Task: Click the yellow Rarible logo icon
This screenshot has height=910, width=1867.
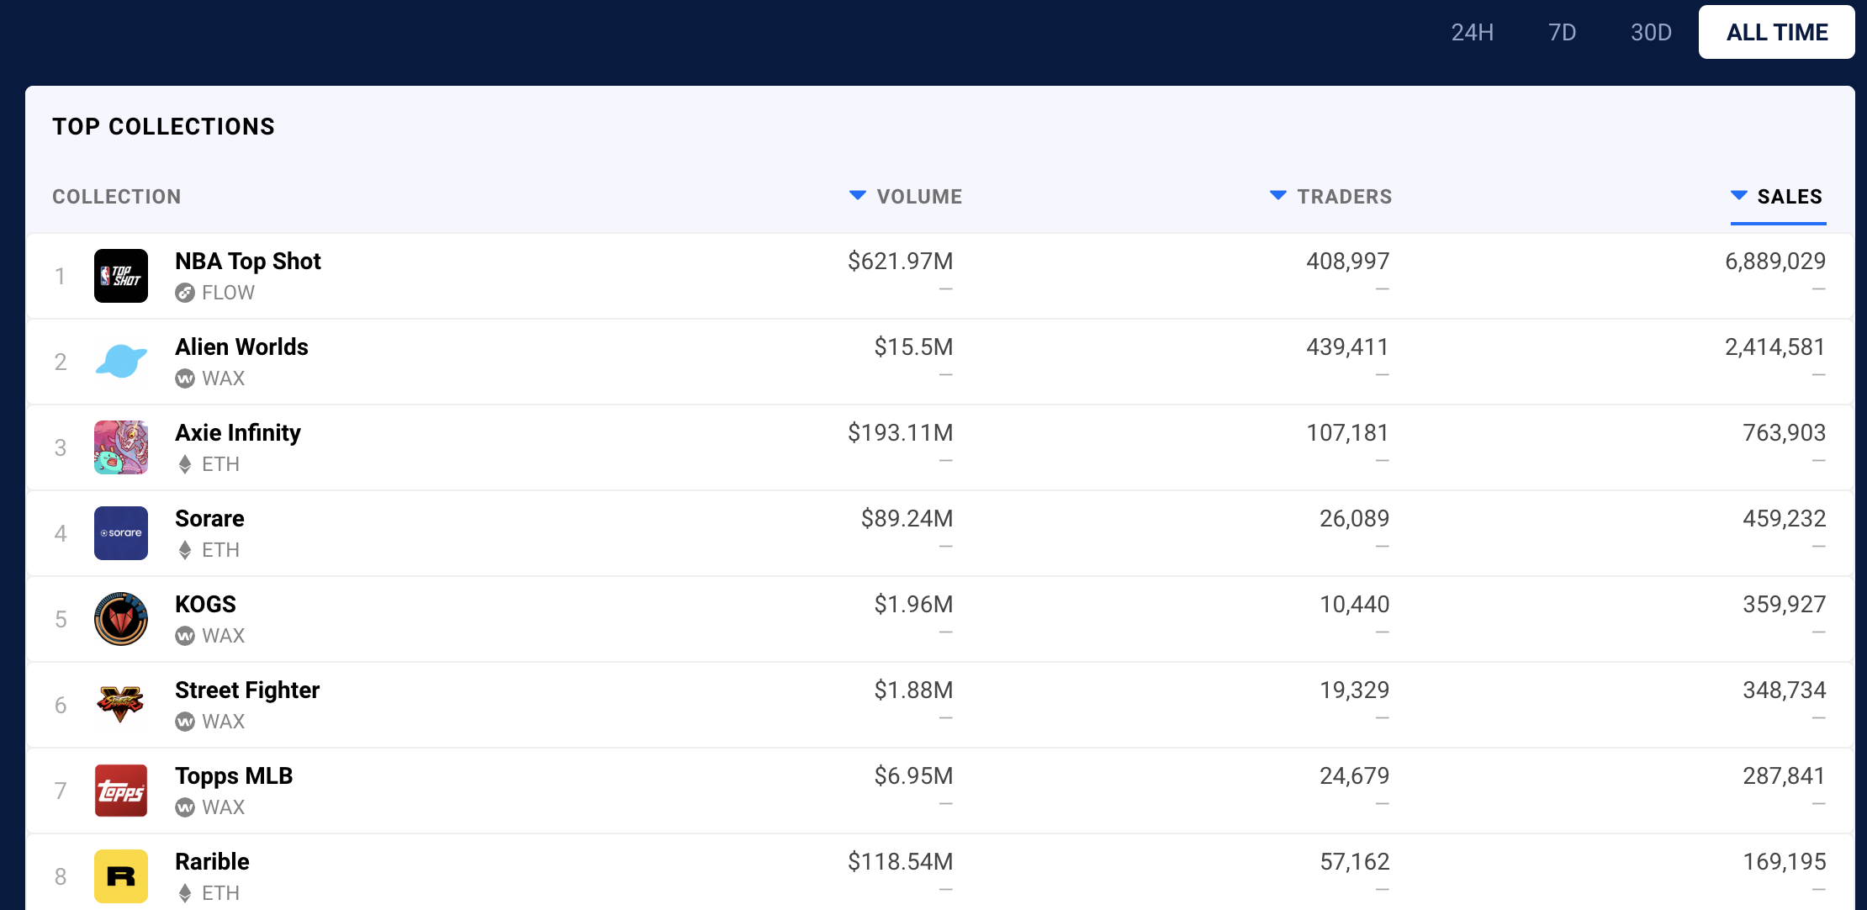Action: tap(121, 876)
